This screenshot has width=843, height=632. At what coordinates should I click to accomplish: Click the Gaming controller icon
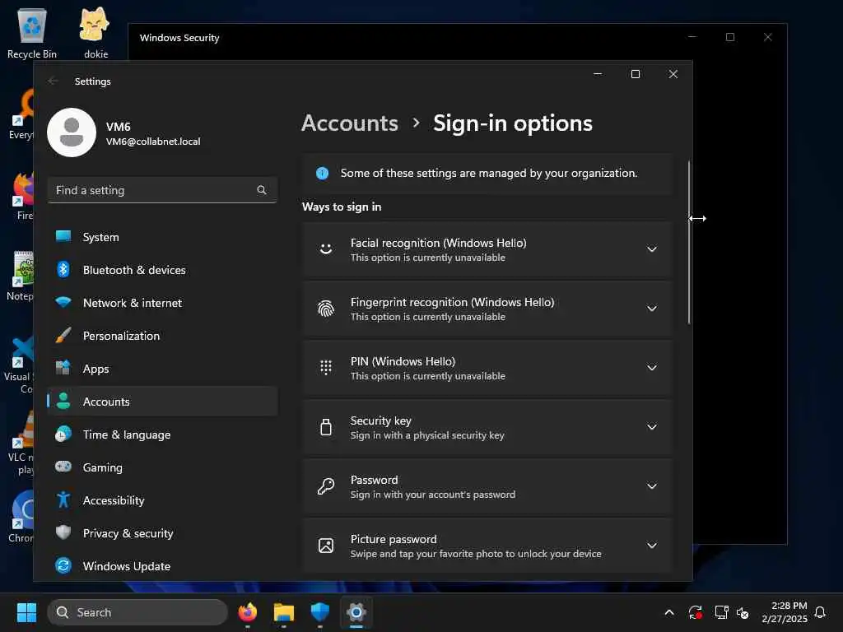(x=63, y=467)
